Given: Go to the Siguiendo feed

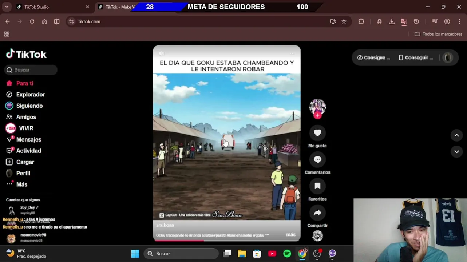Looking at the screenshot, I should click(x=24, y=106).
